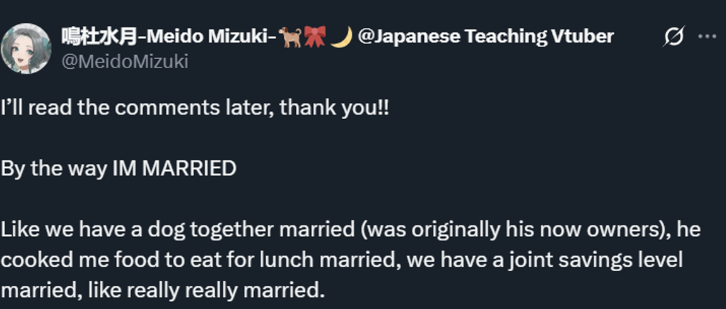Open the three-dot more options menu
This screenshot has width=726, height=309.
point(707,37)
